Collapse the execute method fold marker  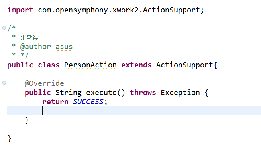(x=4, y=83)
